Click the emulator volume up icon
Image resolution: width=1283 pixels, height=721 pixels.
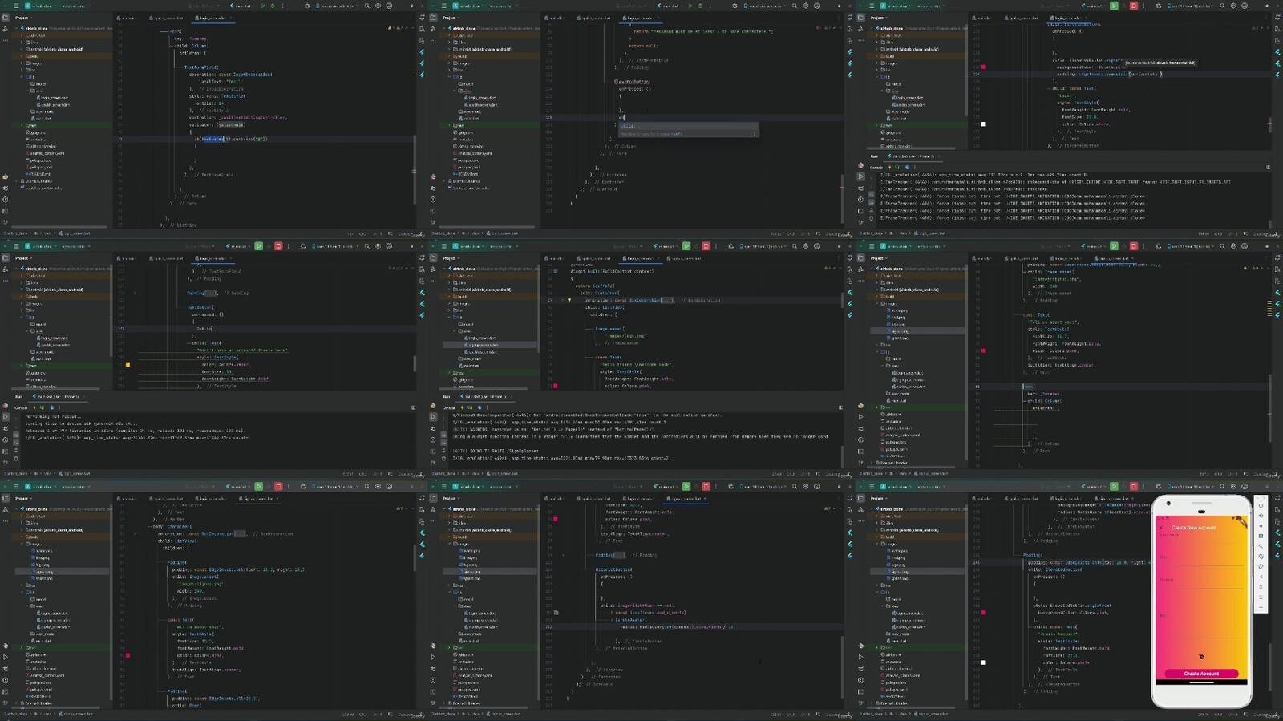click(x=1261, y=516)
